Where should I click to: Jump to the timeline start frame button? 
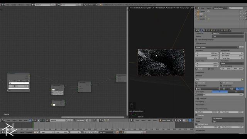[x=85, y=132]
